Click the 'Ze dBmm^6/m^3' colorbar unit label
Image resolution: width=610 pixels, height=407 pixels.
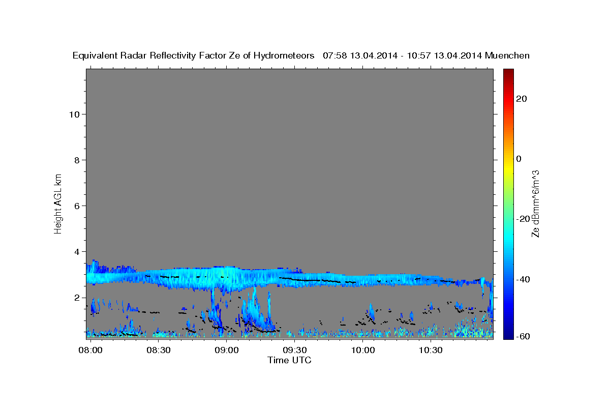535,203
